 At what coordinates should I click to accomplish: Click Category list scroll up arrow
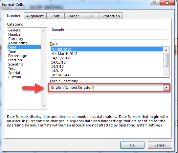(x=44, y=31)
